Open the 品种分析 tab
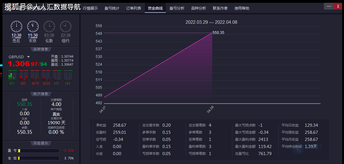 pos(199,8)
